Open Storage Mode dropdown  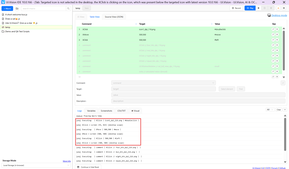click(36, 165)
